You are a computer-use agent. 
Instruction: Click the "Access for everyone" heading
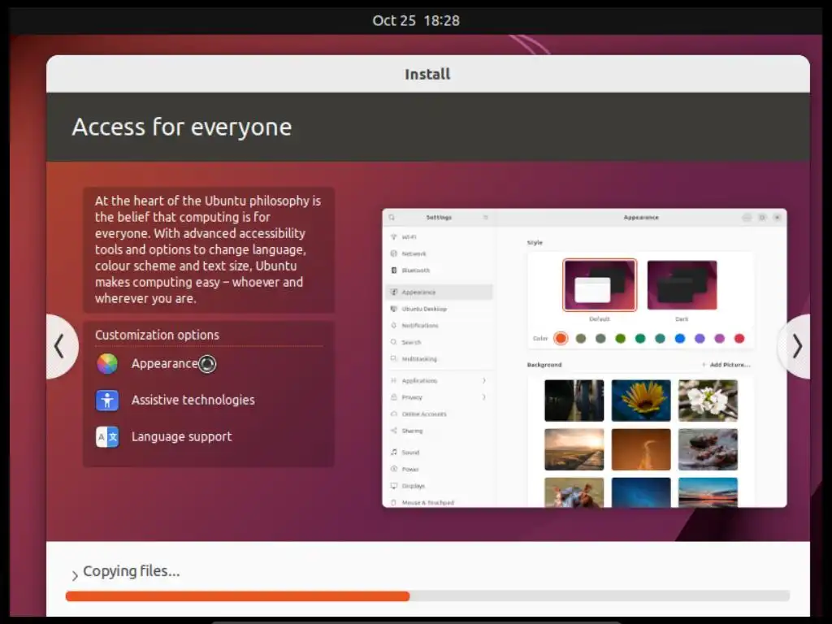[182, 127]
